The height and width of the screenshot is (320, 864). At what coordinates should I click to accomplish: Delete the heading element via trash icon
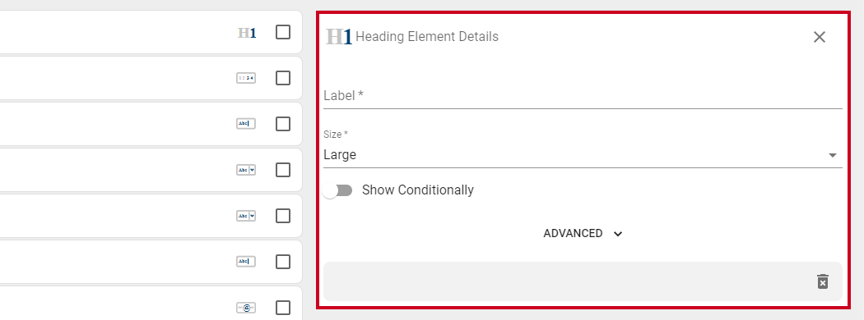[x=822, y=281]
